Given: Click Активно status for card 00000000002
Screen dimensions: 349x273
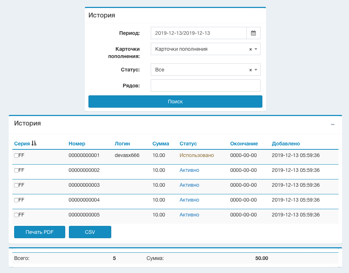Looking at the screenshot, I should (189, 170).
